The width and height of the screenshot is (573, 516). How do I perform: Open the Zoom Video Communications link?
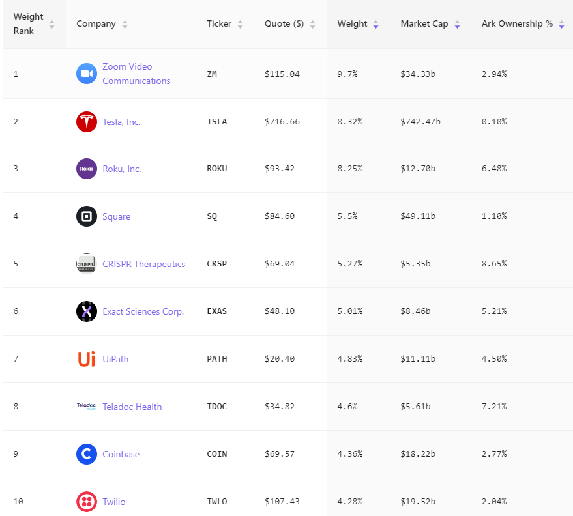tap(136, 74)
